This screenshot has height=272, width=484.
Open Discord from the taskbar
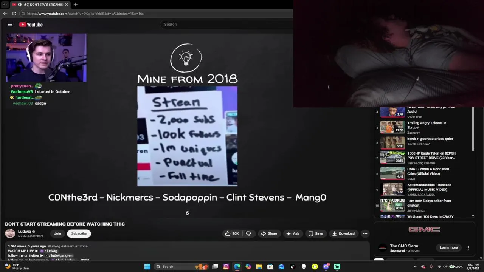point(326,267)
